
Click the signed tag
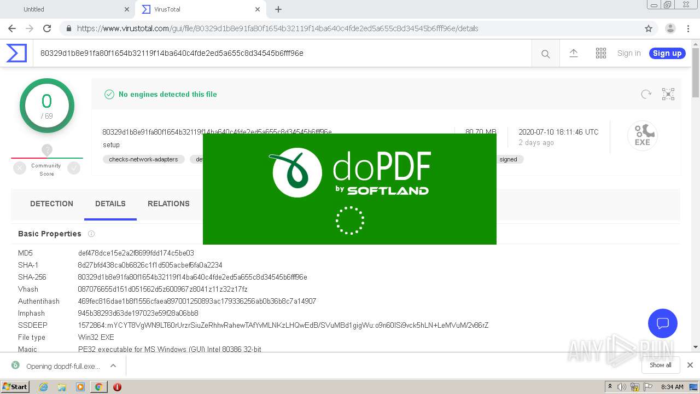pyautogui.click(x=508, y=159)
